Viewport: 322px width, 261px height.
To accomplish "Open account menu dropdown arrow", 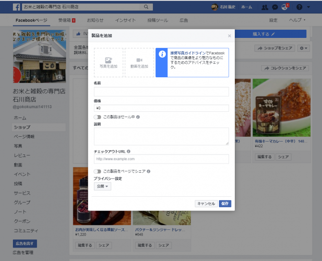I will coord(309,7).
